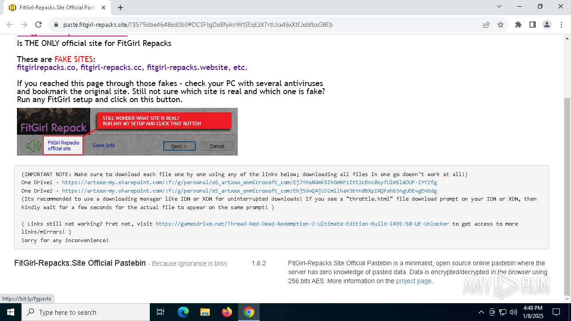
Task: Click the network status tray icon
Action: 503,312
